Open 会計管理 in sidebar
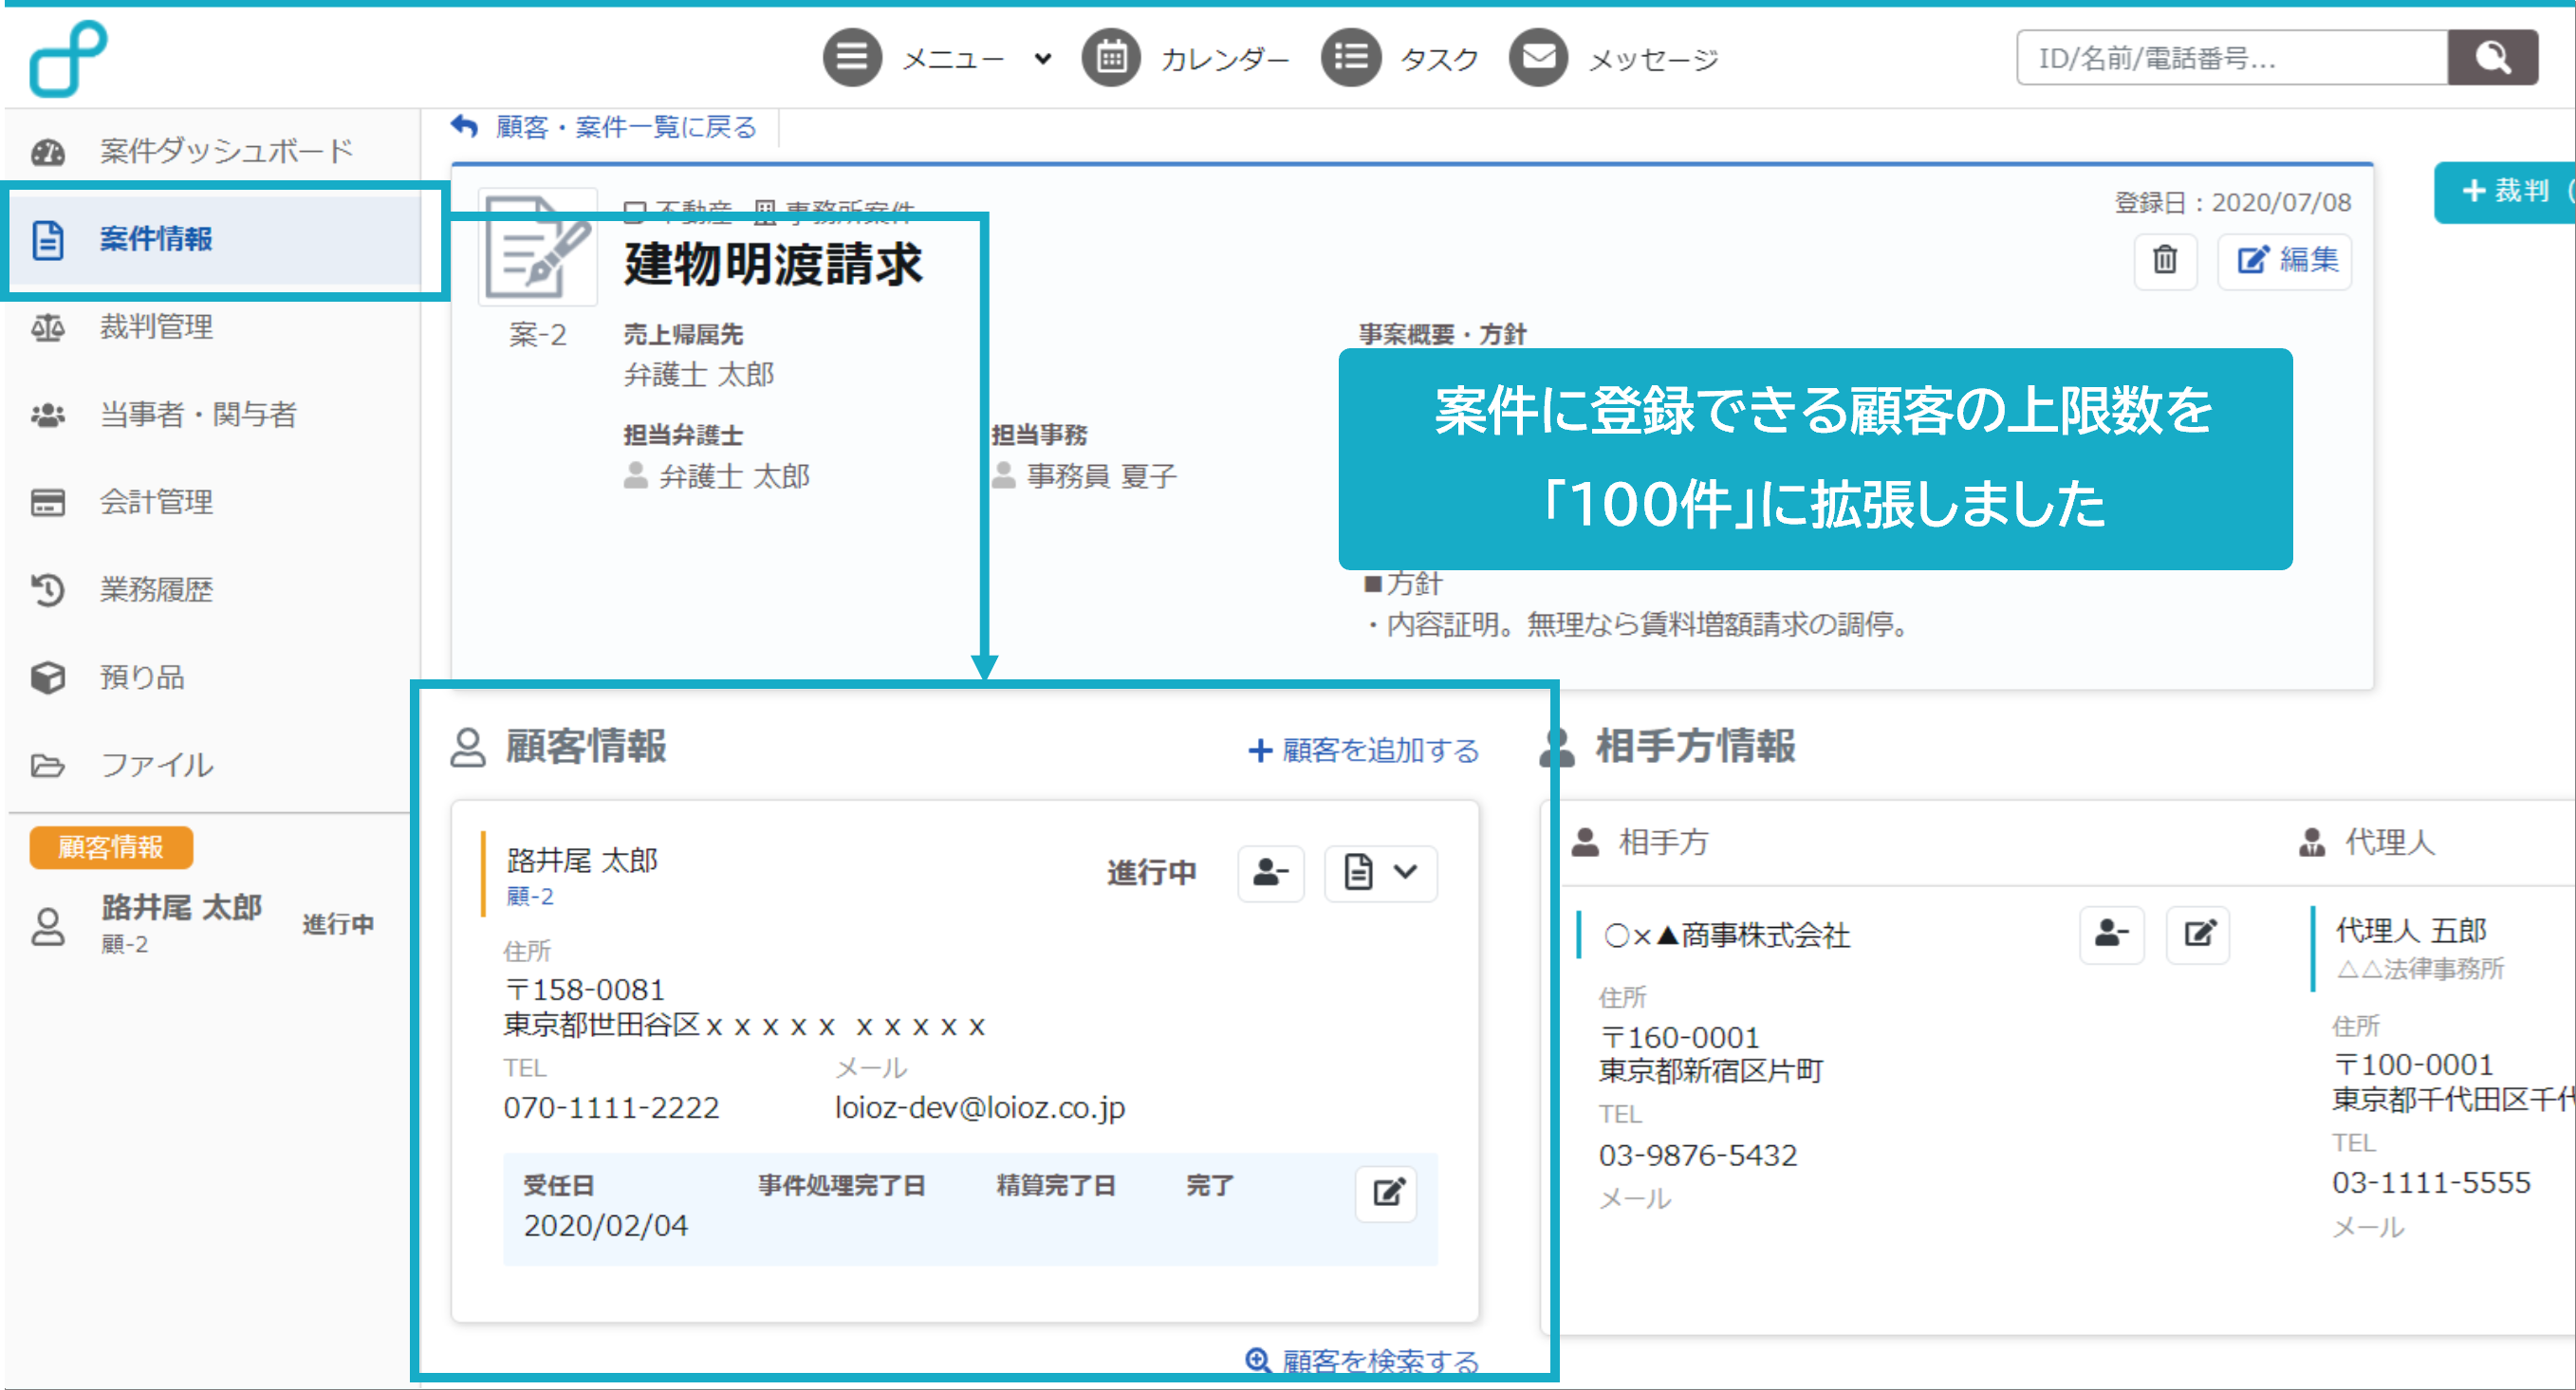 (212, 502)
